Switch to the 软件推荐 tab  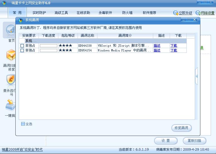(x=149, y=13)
